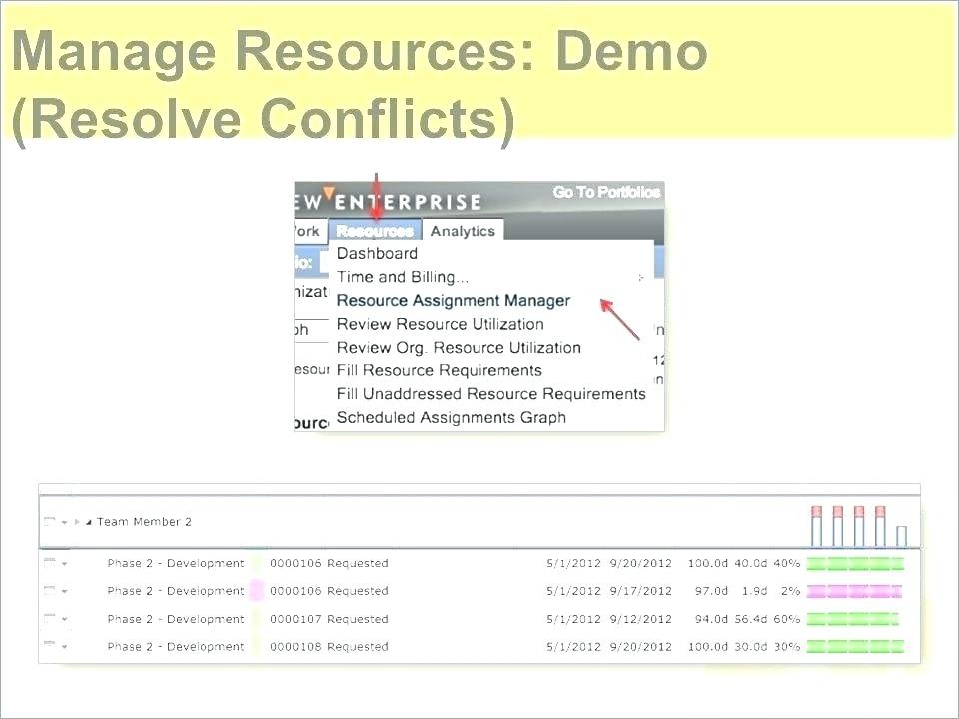
Task: Choose Review Resource Utilization menu item
Action: (440, 324)
